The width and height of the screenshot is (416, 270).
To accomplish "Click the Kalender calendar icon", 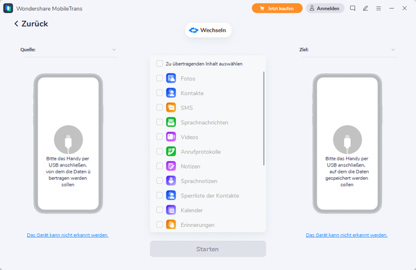I will coord(171,210).
